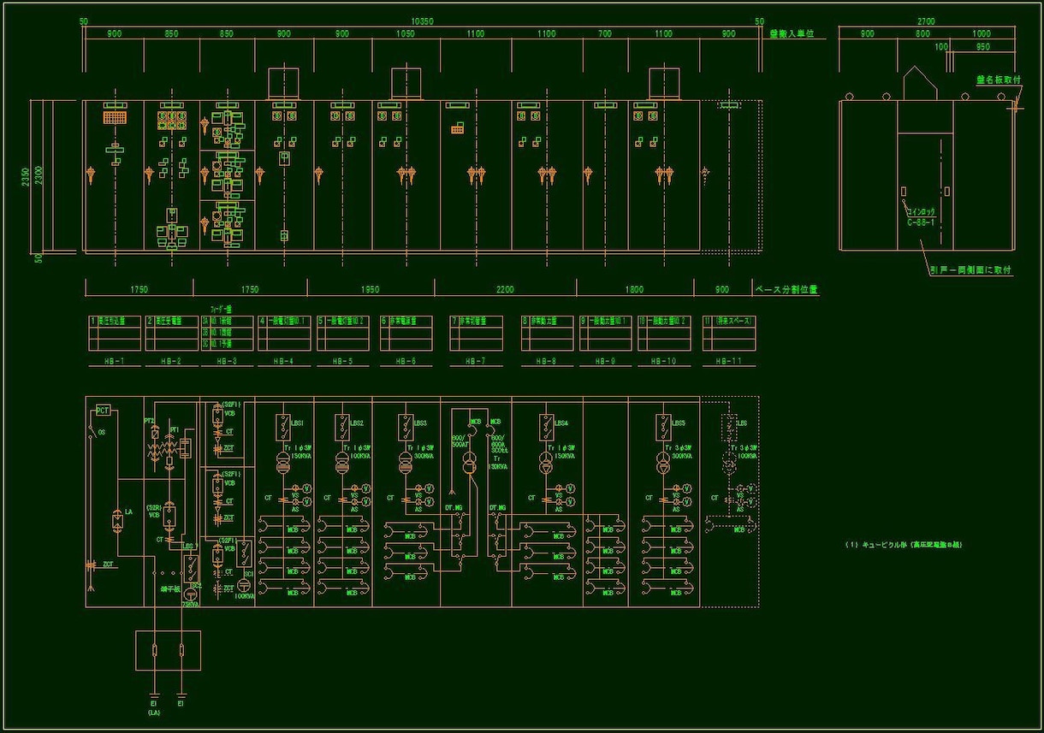This screenshot has height=733, width=1044.
Task: Click the 2200 base division dimension
Action: [505, 290]
